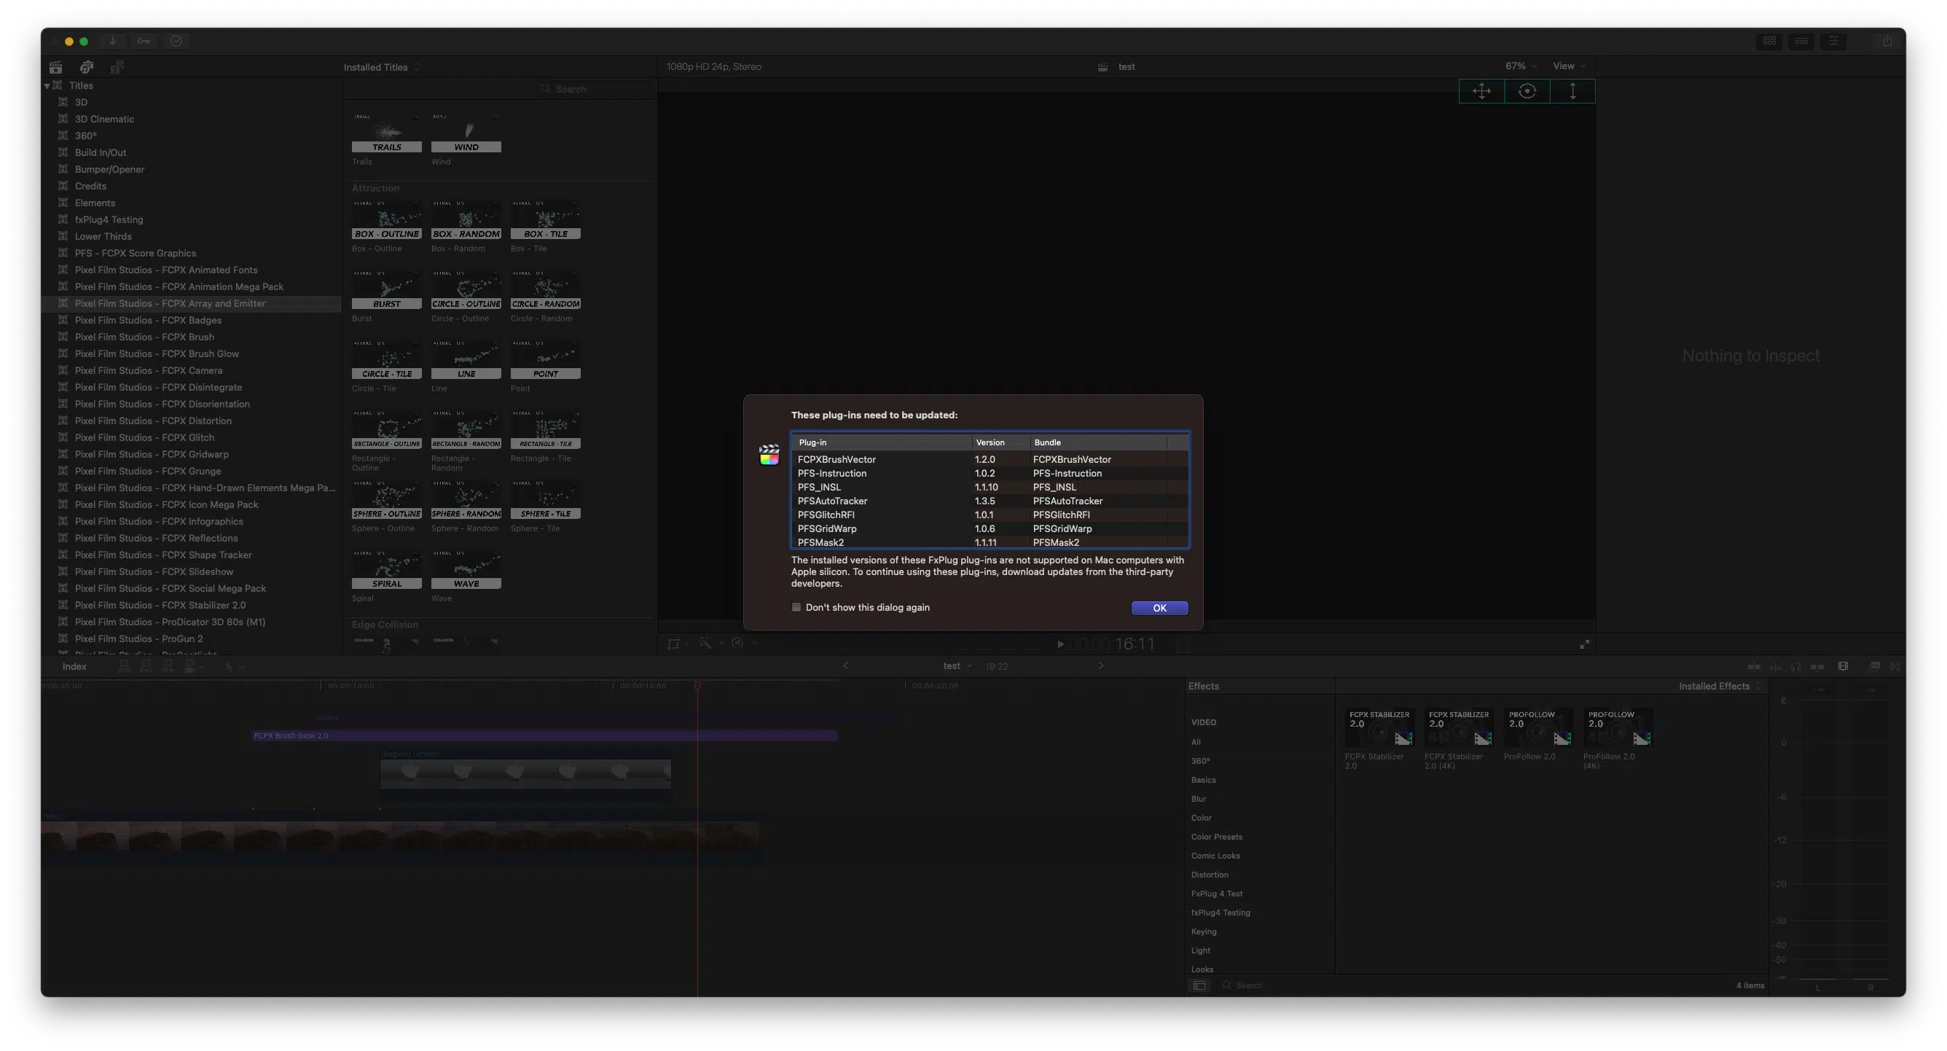Go forward in timeline history arrow
Image resolution: width=1947 pixels, height=1051 pixels.
(x=1101, y=666)
